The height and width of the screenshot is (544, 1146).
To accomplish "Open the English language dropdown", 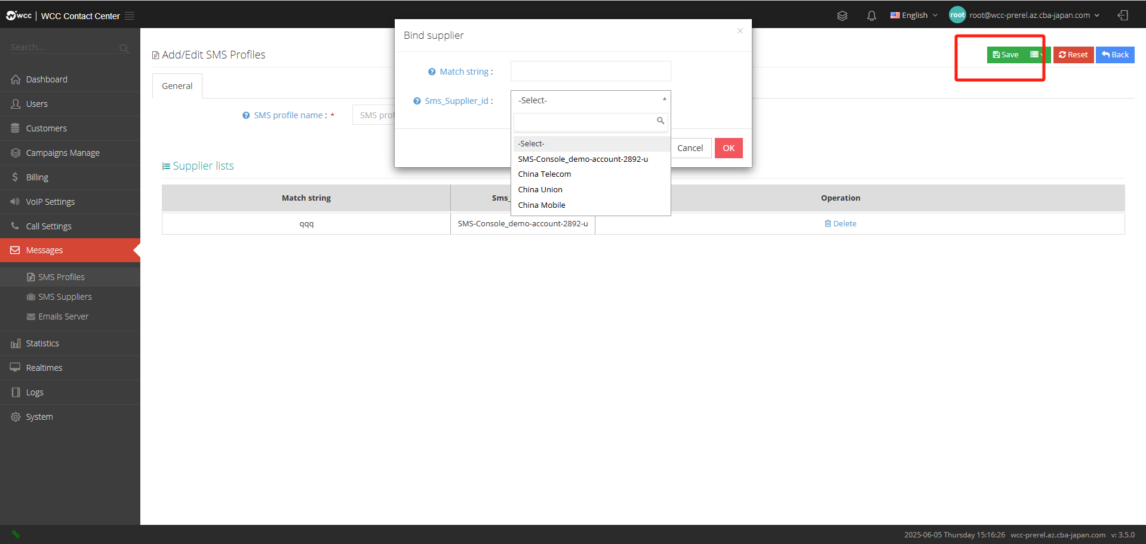I will pos(914,16).
